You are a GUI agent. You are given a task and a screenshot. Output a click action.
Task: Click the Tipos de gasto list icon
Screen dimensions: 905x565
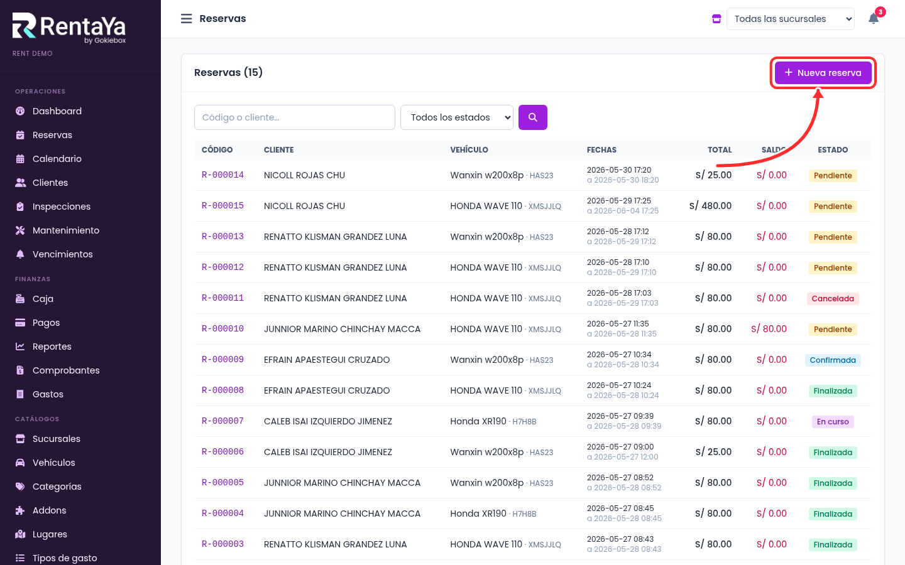click(x=20, y=558)
